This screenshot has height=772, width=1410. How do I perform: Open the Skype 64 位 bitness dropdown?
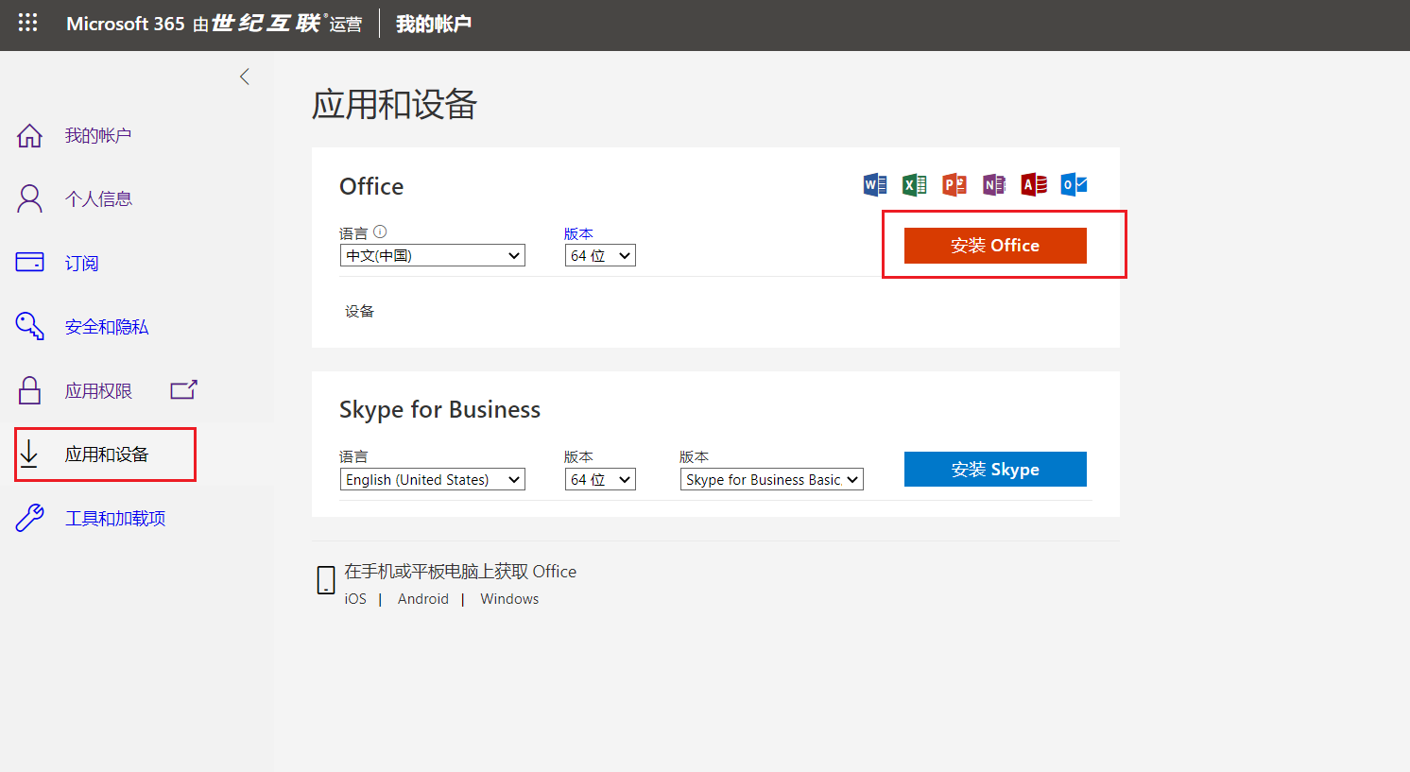[600, 479]
